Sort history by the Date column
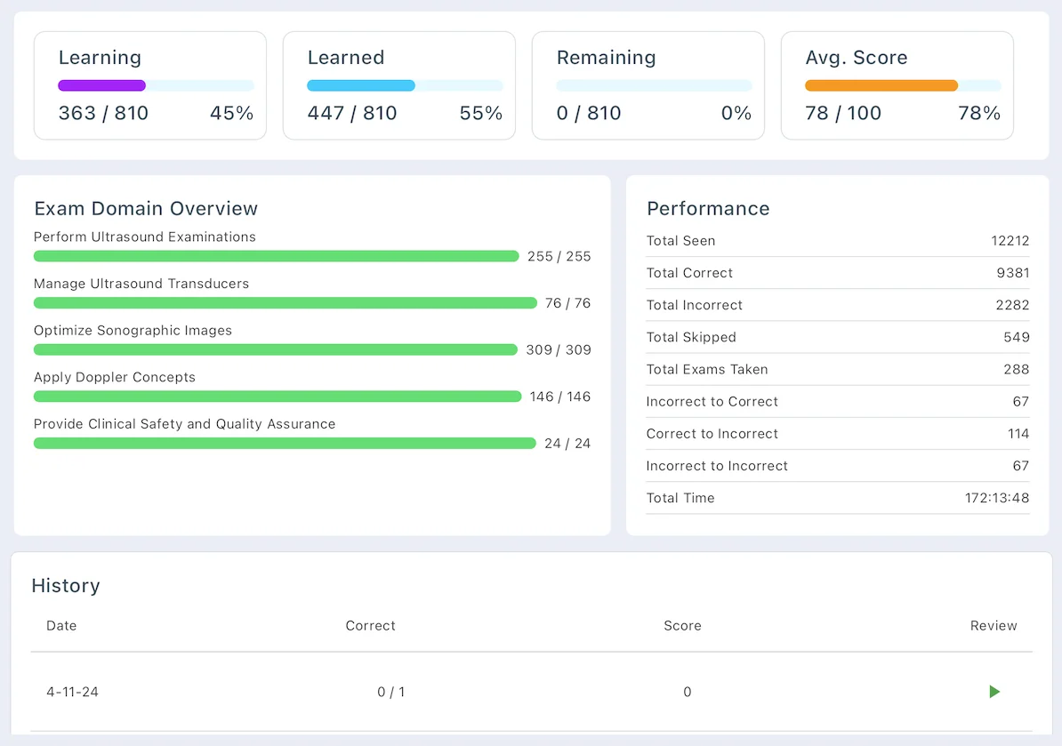The image size is (1062, 746). pos(61,625)
